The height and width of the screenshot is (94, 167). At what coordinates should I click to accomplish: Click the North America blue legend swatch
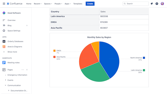(x=144, y=58)
